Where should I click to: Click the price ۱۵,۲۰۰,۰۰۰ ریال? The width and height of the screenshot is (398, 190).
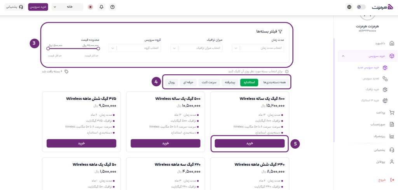pyautogui.click(x=273, y=106)
